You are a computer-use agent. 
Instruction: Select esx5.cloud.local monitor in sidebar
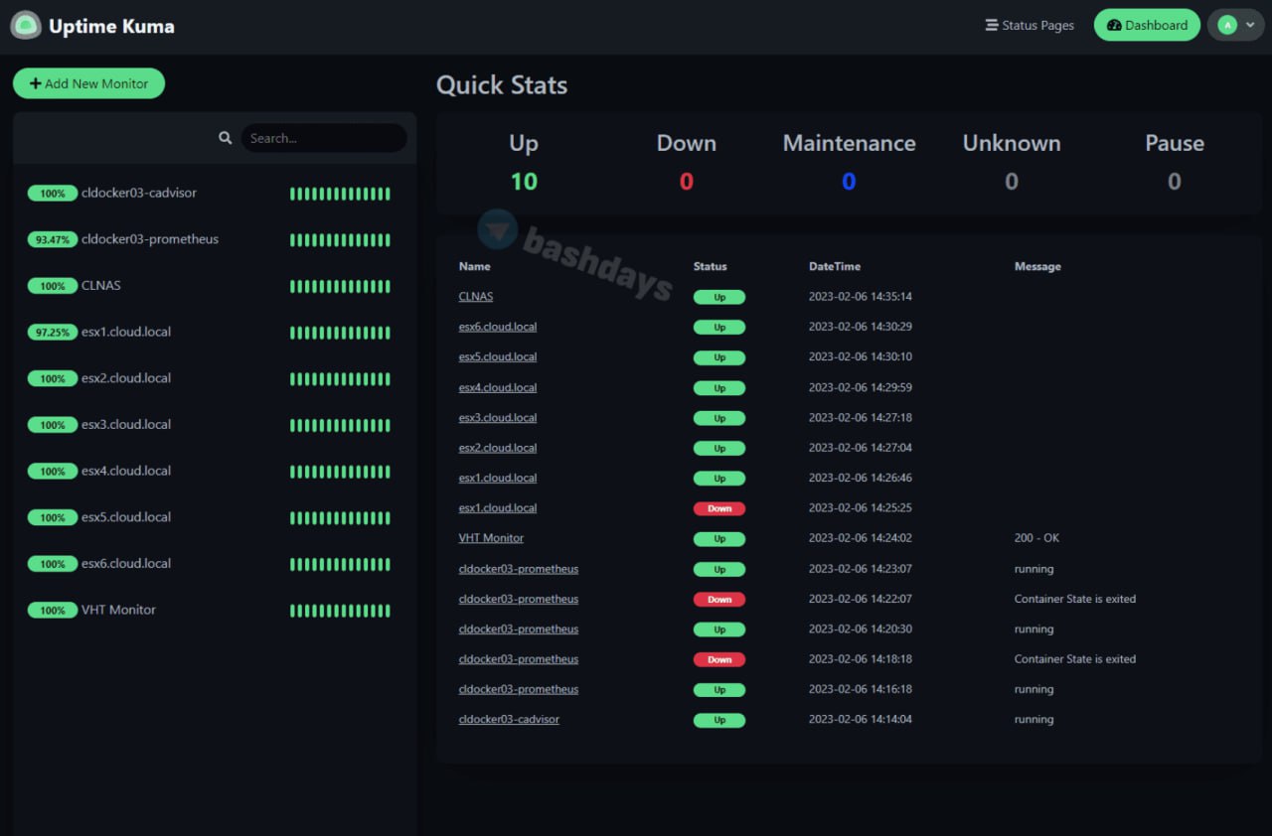[x=214, y=517]
